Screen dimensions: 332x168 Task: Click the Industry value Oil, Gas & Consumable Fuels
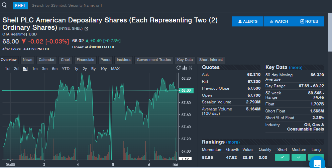tap(306, 127)
